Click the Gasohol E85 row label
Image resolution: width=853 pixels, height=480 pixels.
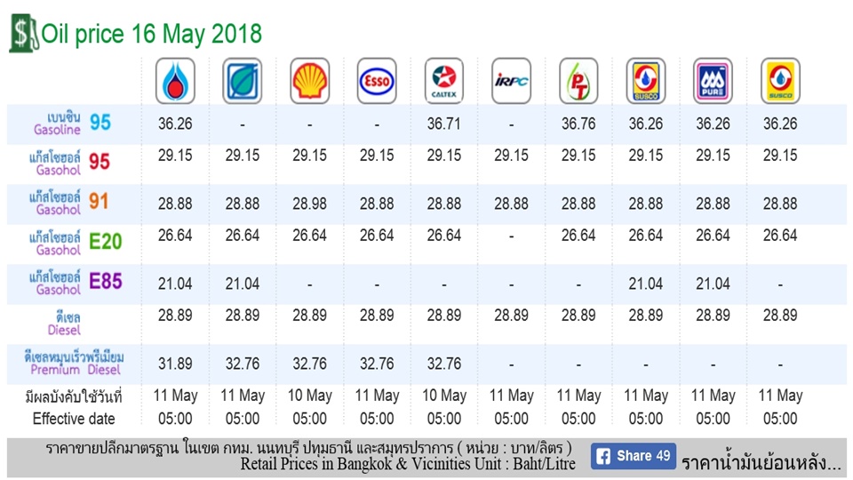click(x=76, y=283)
